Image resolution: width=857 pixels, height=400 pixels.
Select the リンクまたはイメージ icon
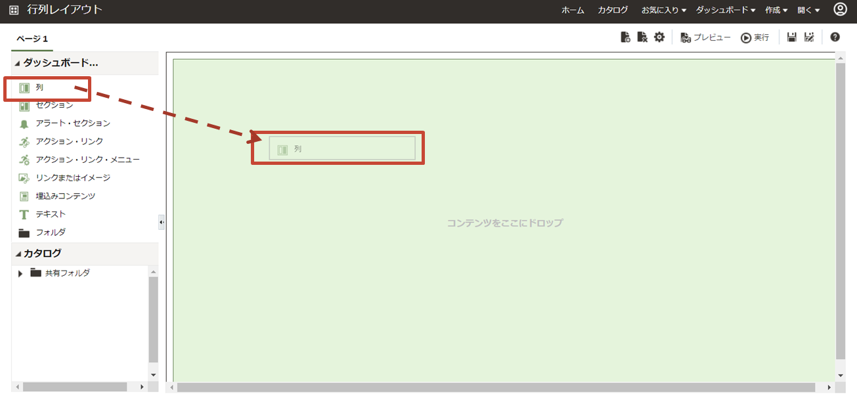(24, 178)
